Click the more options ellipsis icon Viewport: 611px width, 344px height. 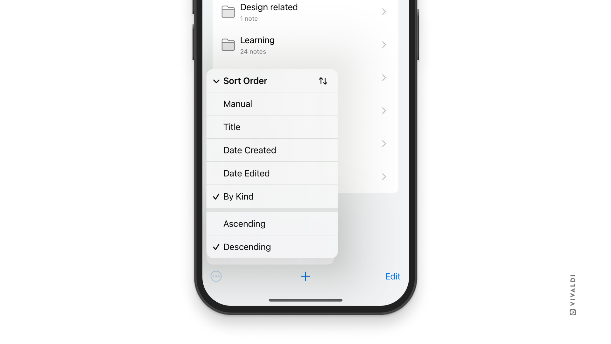pos(216,276)
